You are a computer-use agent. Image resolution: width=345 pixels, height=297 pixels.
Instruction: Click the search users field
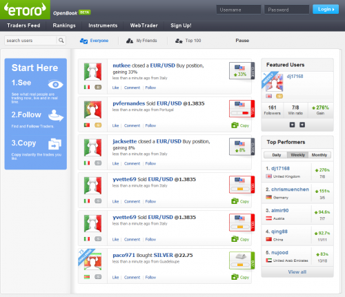coord(30,41)
